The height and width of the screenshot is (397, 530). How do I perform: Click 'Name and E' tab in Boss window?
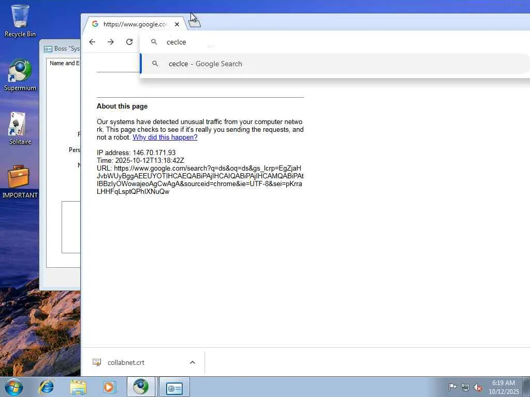tap(64, 63)
